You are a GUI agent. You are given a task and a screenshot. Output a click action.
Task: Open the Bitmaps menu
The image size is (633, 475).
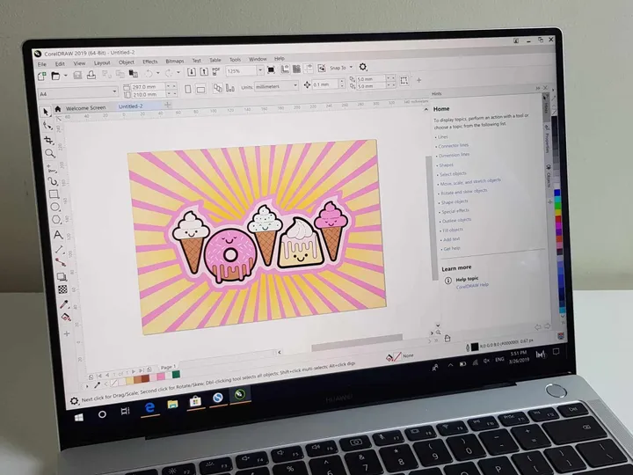172,62
